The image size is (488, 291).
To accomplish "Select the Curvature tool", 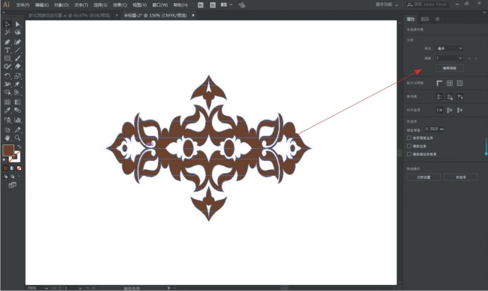I will (18, 41).
